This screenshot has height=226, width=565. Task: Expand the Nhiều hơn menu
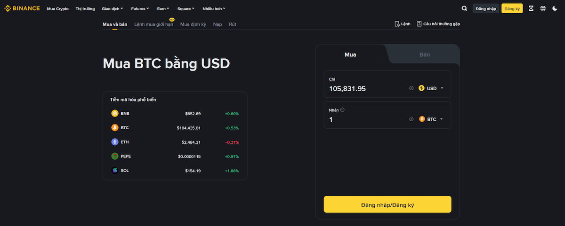pos(214,8)
